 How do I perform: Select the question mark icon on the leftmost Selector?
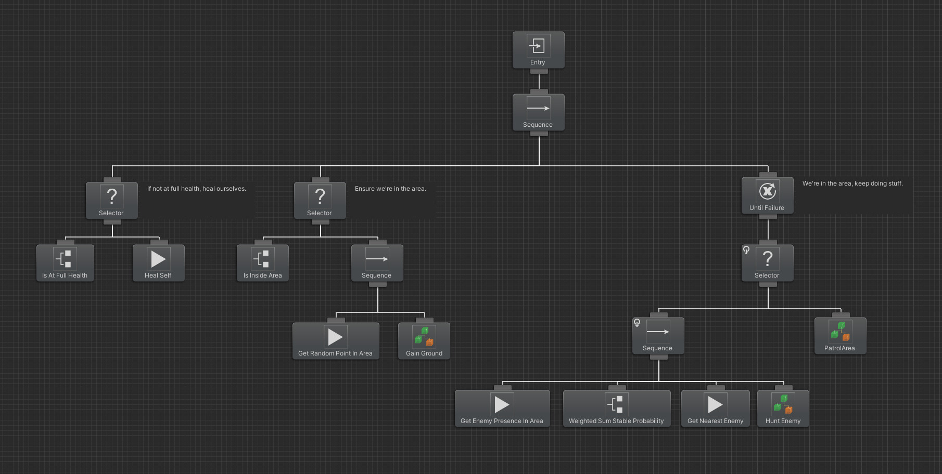[111, 196]
